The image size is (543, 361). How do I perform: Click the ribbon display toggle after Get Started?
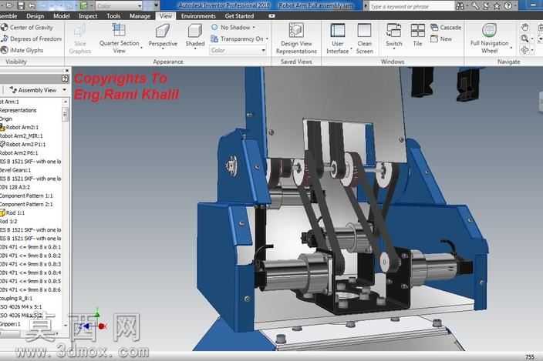click(x=271, y=16)
